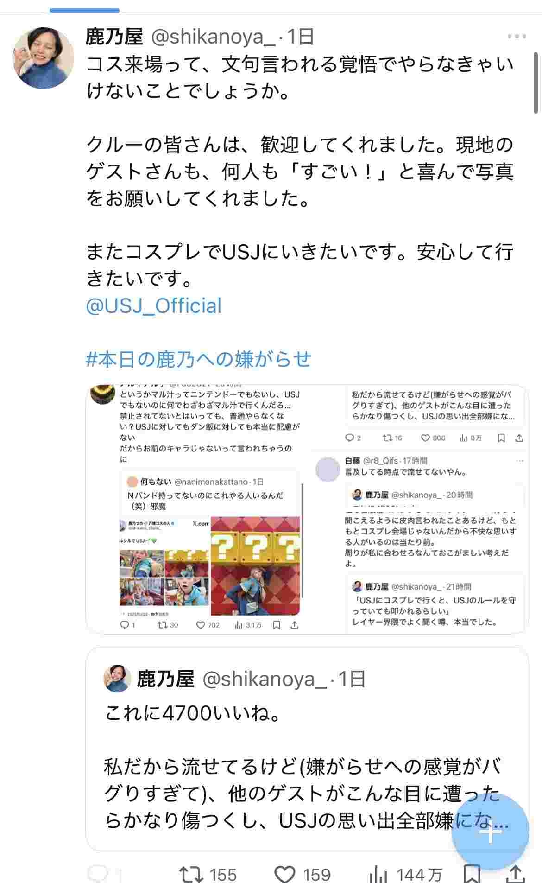Bookmark this post
This screenshot has height=883, width=542.
472,874
